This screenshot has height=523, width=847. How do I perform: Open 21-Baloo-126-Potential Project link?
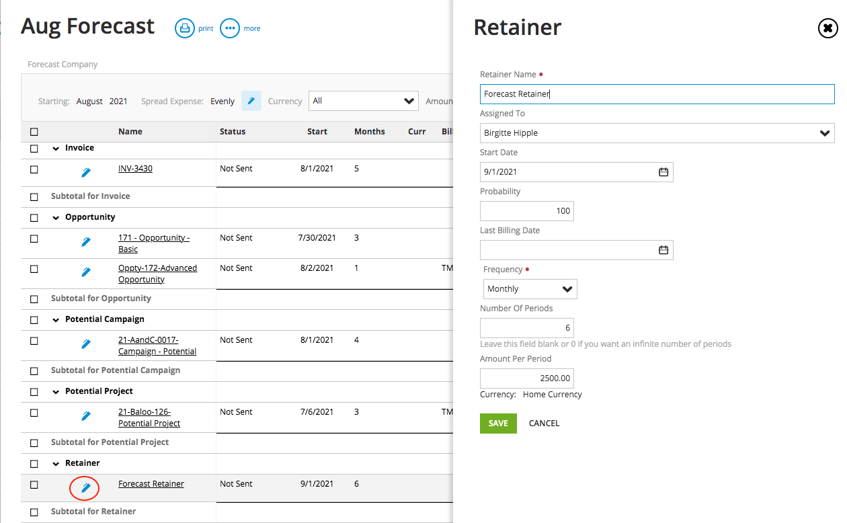pyautogui.click(x=149, y=417)
